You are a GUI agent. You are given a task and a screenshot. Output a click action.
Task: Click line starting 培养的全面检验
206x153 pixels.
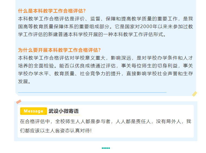point(105,66)
